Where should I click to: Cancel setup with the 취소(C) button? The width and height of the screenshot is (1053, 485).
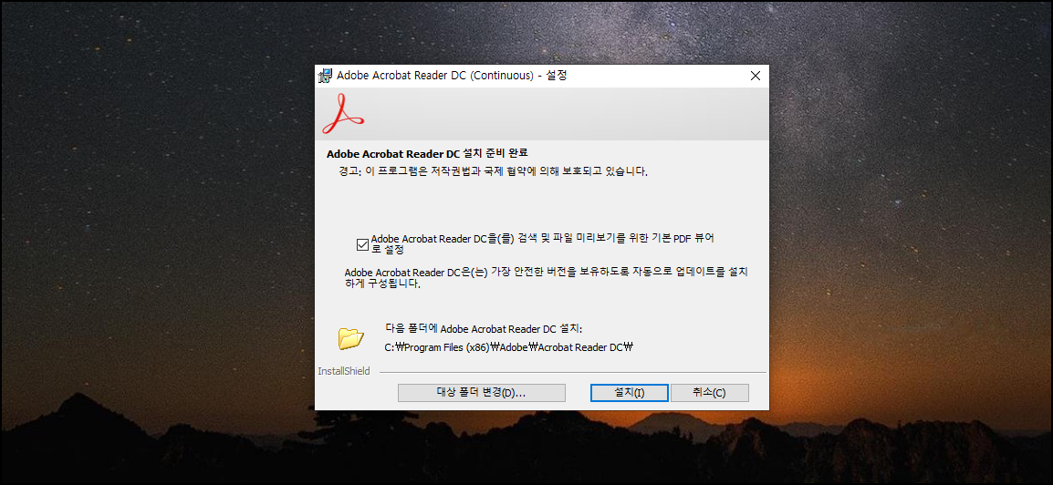pos(709,392)
